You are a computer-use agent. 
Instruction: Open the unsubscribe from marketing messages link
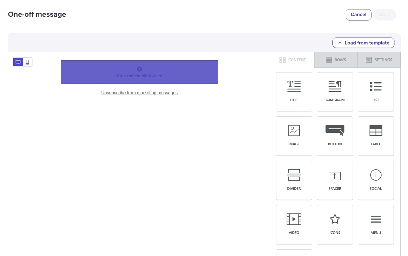139,93
